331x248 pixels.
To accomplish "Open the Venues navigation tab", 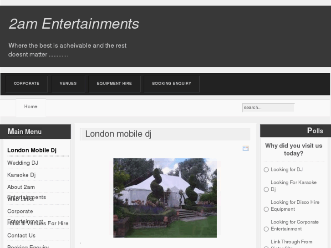I will click(x=68, y=84).
